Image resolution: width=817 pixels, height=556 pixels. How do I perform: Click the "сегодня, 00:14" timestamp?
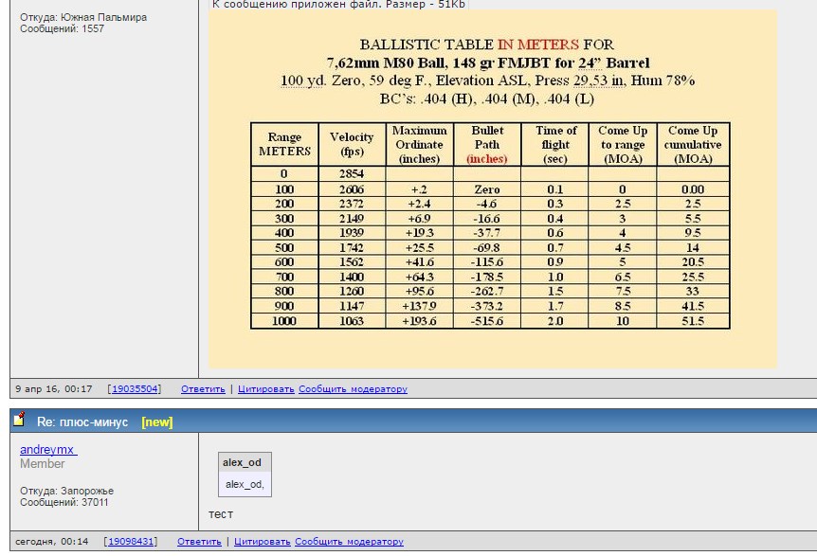(x=52, y=542)
